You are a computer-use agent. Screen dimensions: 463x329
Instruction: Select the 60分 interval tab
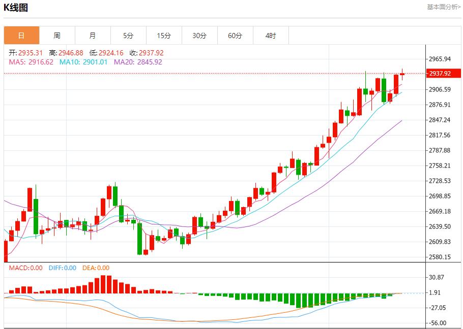(x=235, y=36)
